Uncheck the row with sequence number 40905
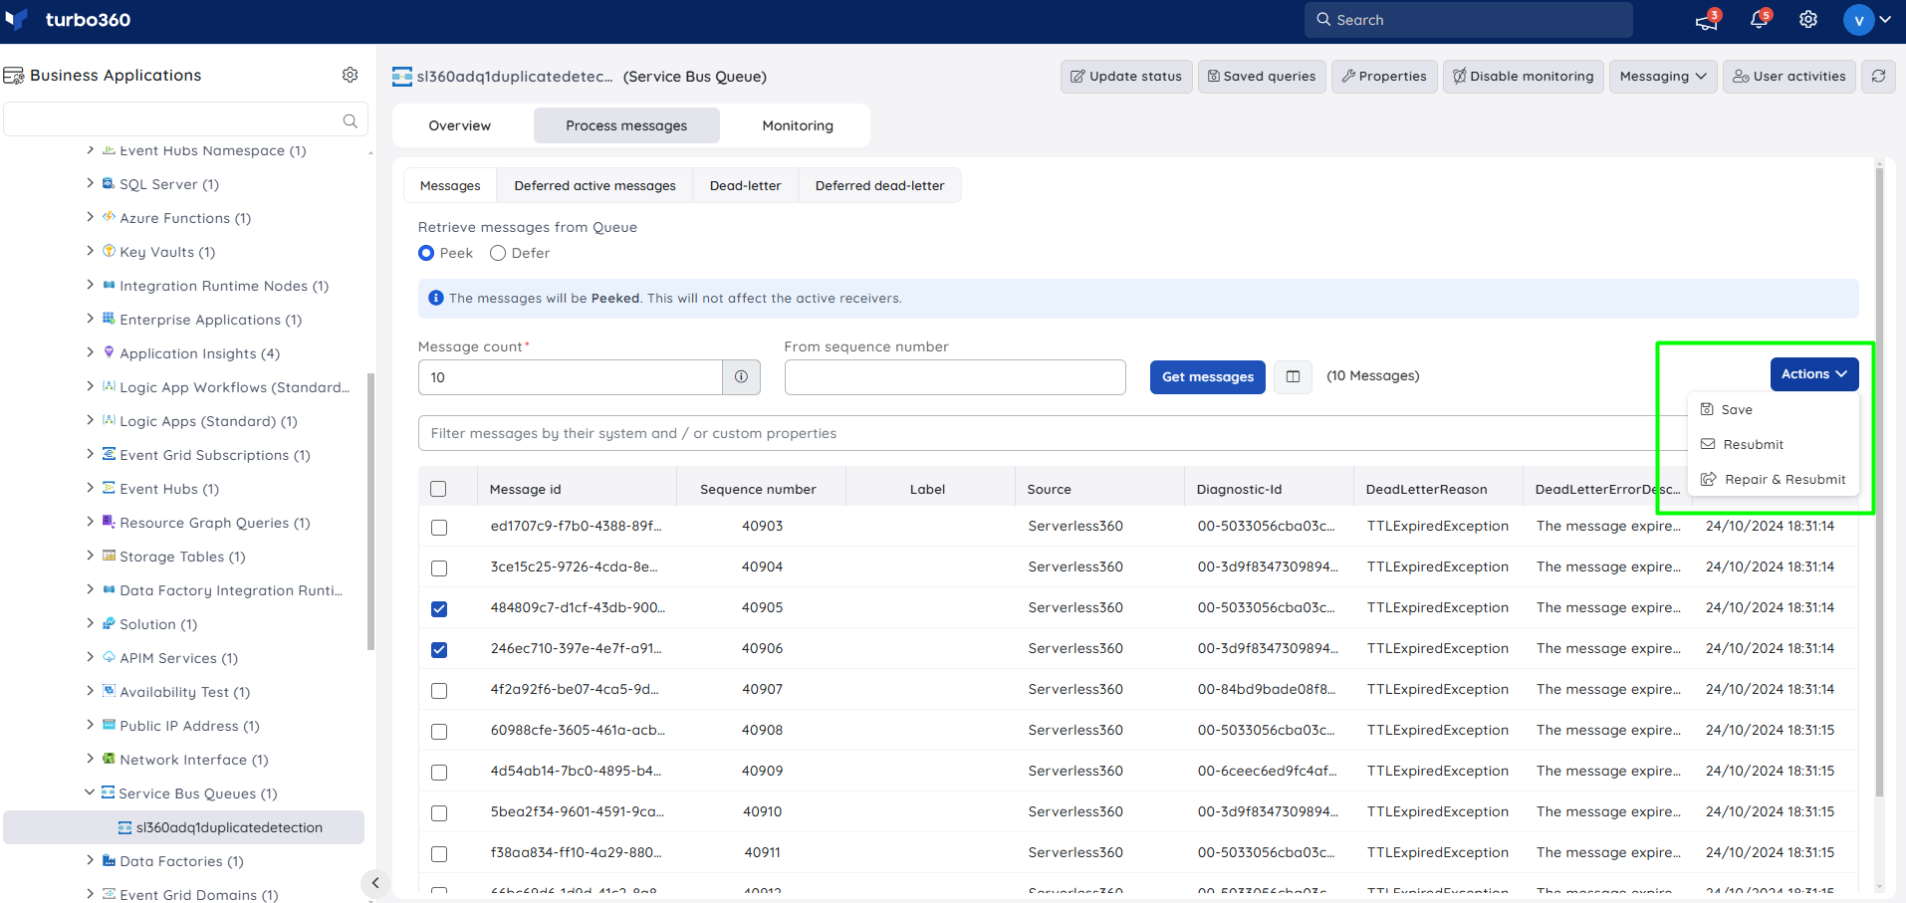The width and height of the screenshot is (1906, 903). (x=439, y=608)
